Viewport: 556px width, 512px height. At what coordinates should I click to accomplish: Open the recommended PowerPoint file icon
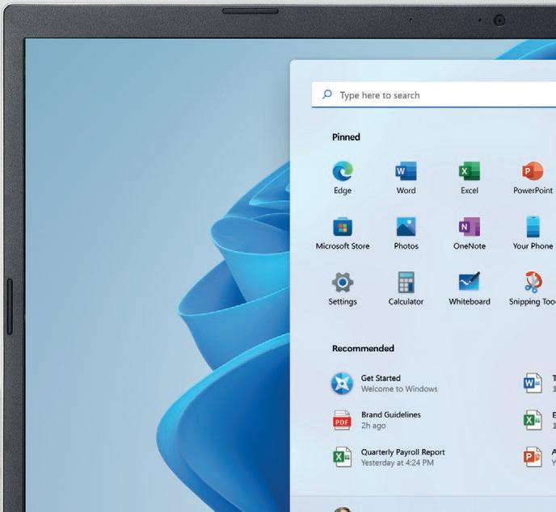[533, 457]
